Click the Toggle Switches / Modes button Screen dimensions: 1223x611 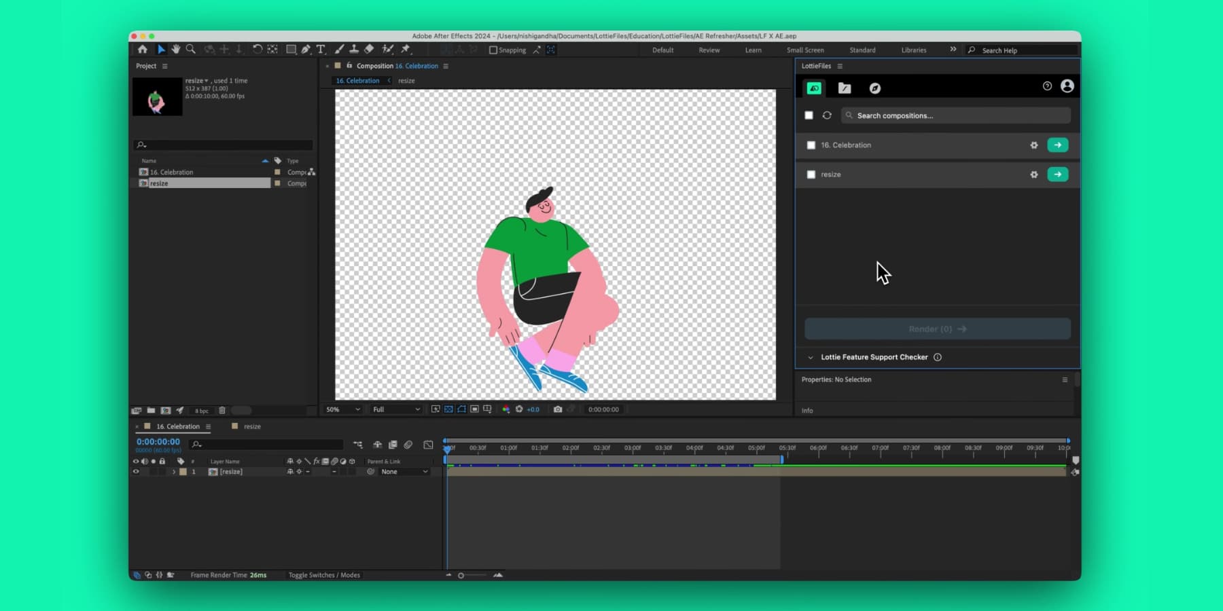(324, 575)
